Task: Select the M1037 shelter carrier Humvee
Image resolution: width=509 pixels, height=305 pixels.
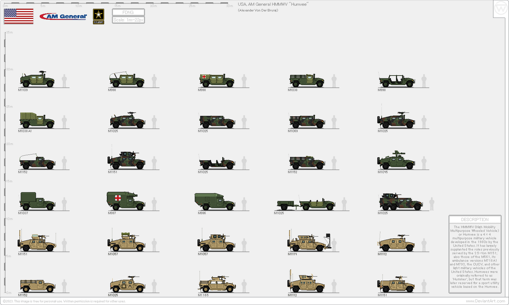Action: coord(37,201)
